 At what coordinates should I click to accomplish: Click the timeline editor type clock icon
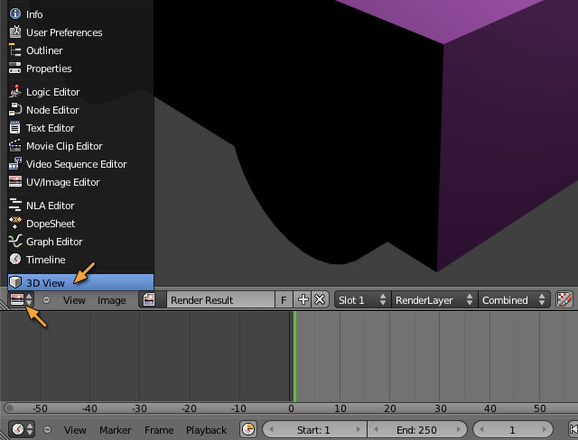coord(21,430)
